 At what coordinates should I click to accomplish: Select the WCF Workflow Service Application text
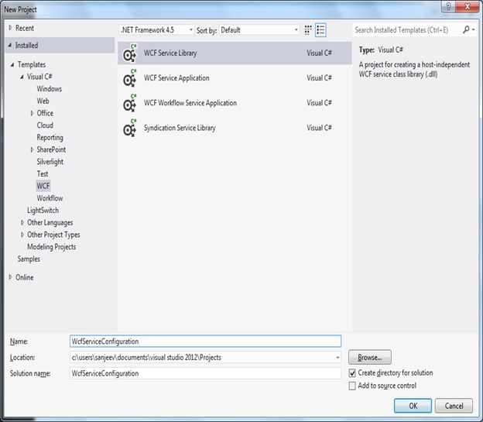(x=190, y=103)
